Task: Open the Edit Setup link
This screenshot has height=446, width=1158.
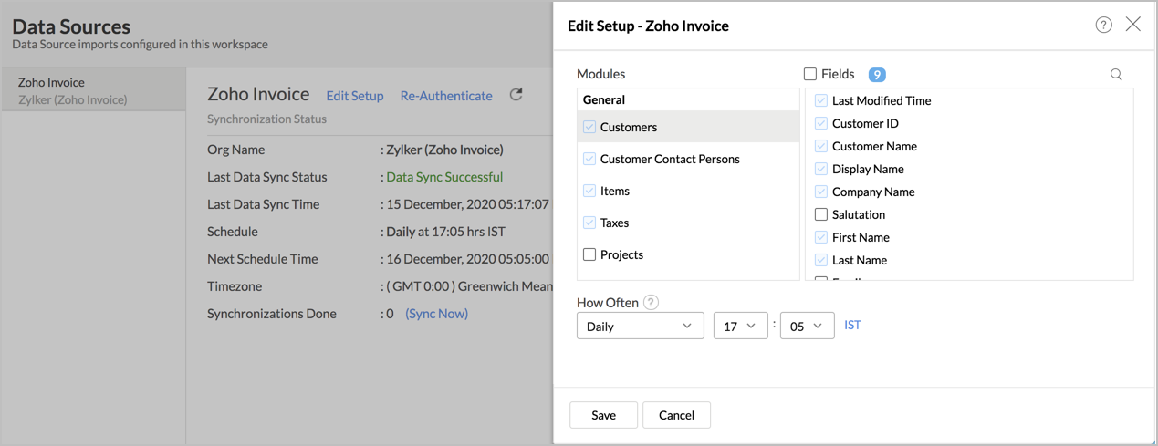Action: (x=355, y=96)
